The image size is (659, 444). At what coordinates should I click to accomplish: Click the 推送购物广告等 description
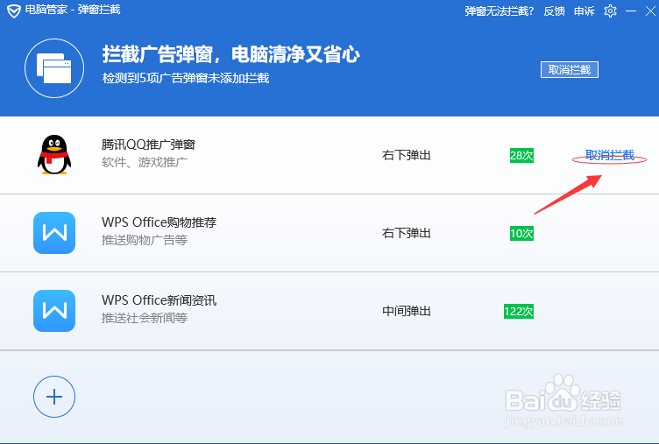145,240
